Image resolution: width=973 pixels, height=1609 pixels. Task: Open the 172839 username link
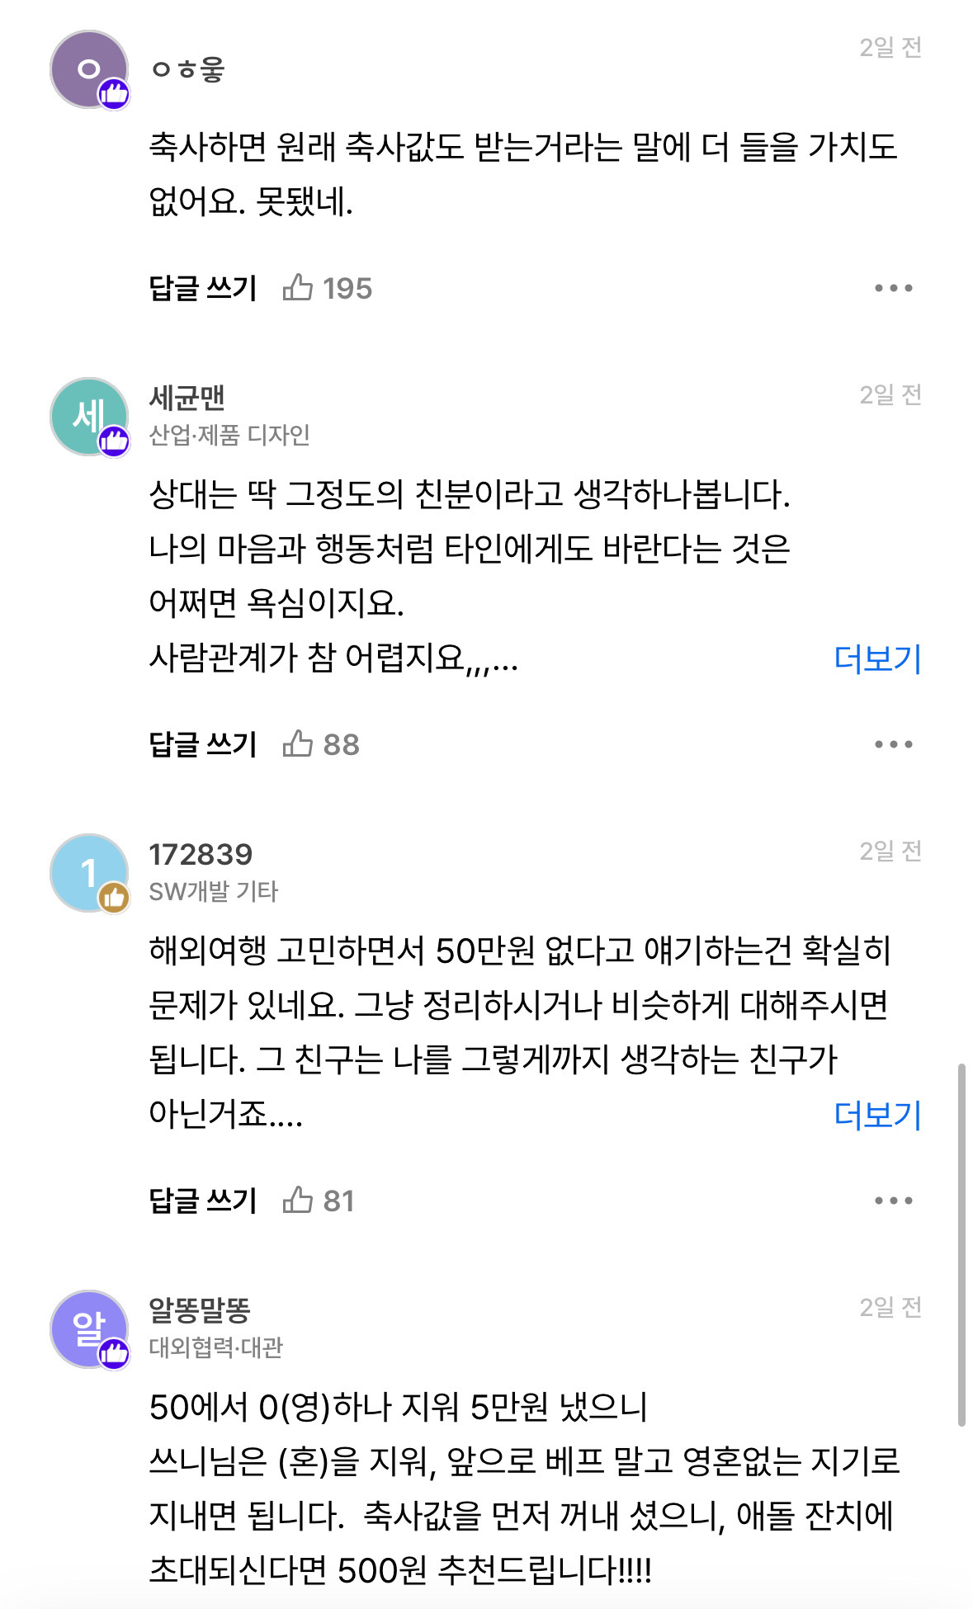click(201, 855)
